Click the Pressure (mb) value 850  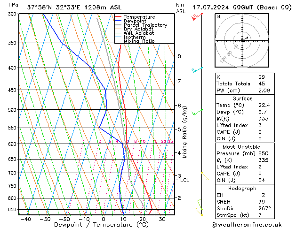pos(264,153)
